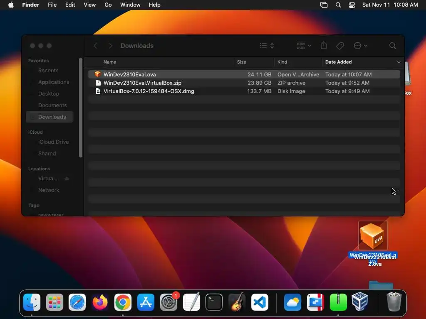
Task: Open the View menu
Action: [90, 5]
